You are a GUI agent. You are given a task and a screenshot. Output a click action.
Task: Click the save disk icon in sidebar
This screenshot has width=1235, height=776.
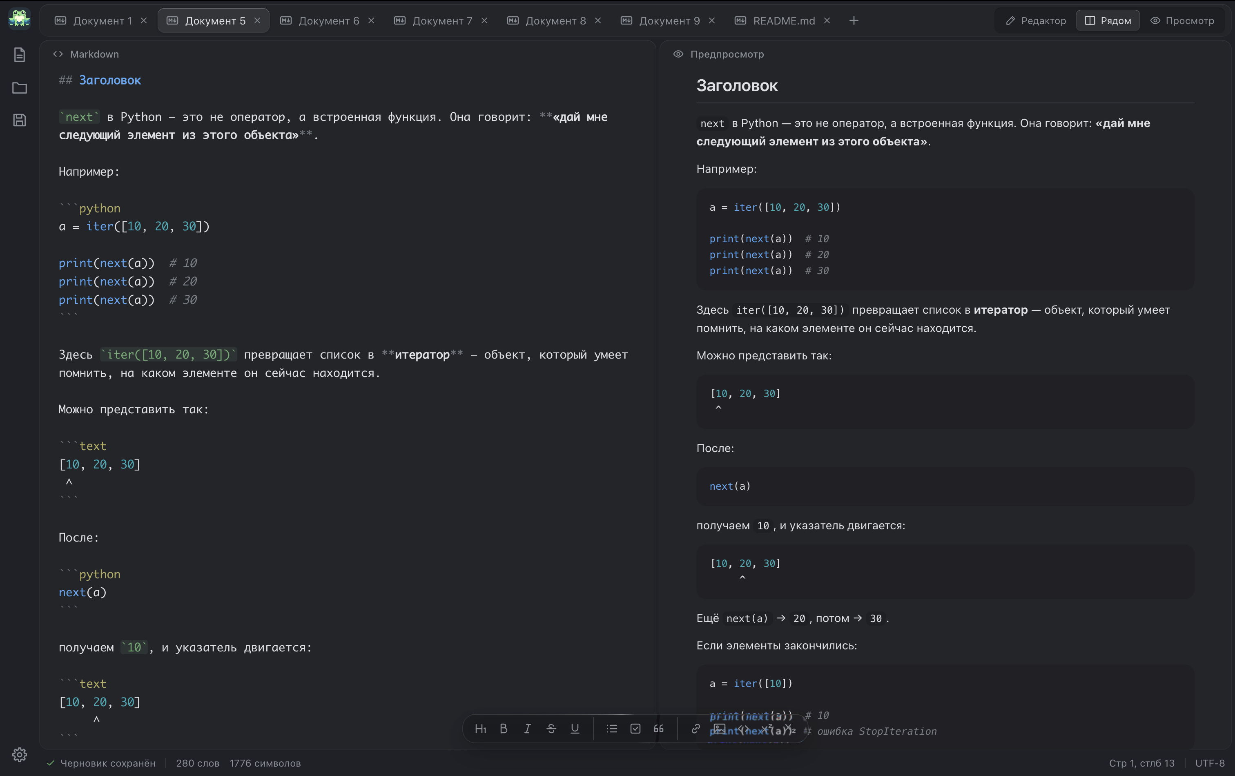pos(20,120)
